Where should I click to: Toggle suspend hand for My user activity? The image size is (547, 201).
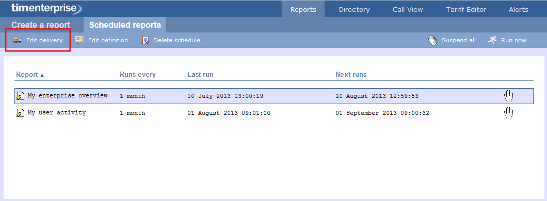coord(509,112)
